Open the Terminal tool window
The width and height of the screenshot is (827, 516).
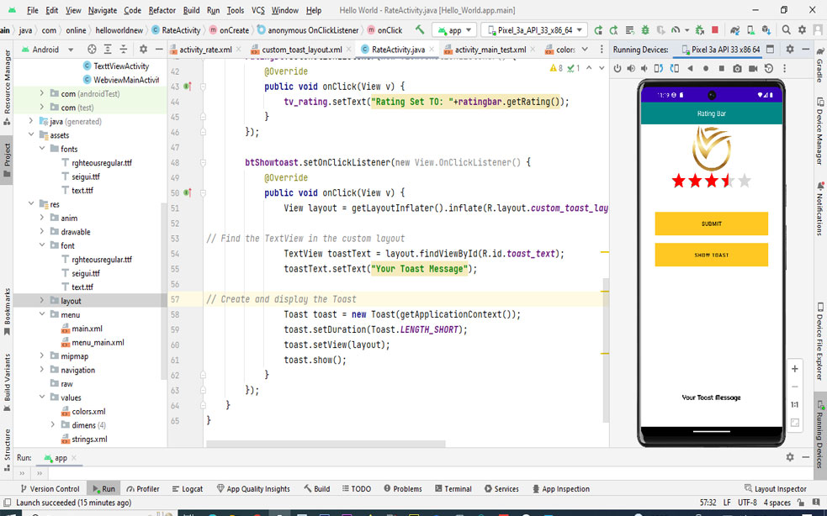point(453,488)
